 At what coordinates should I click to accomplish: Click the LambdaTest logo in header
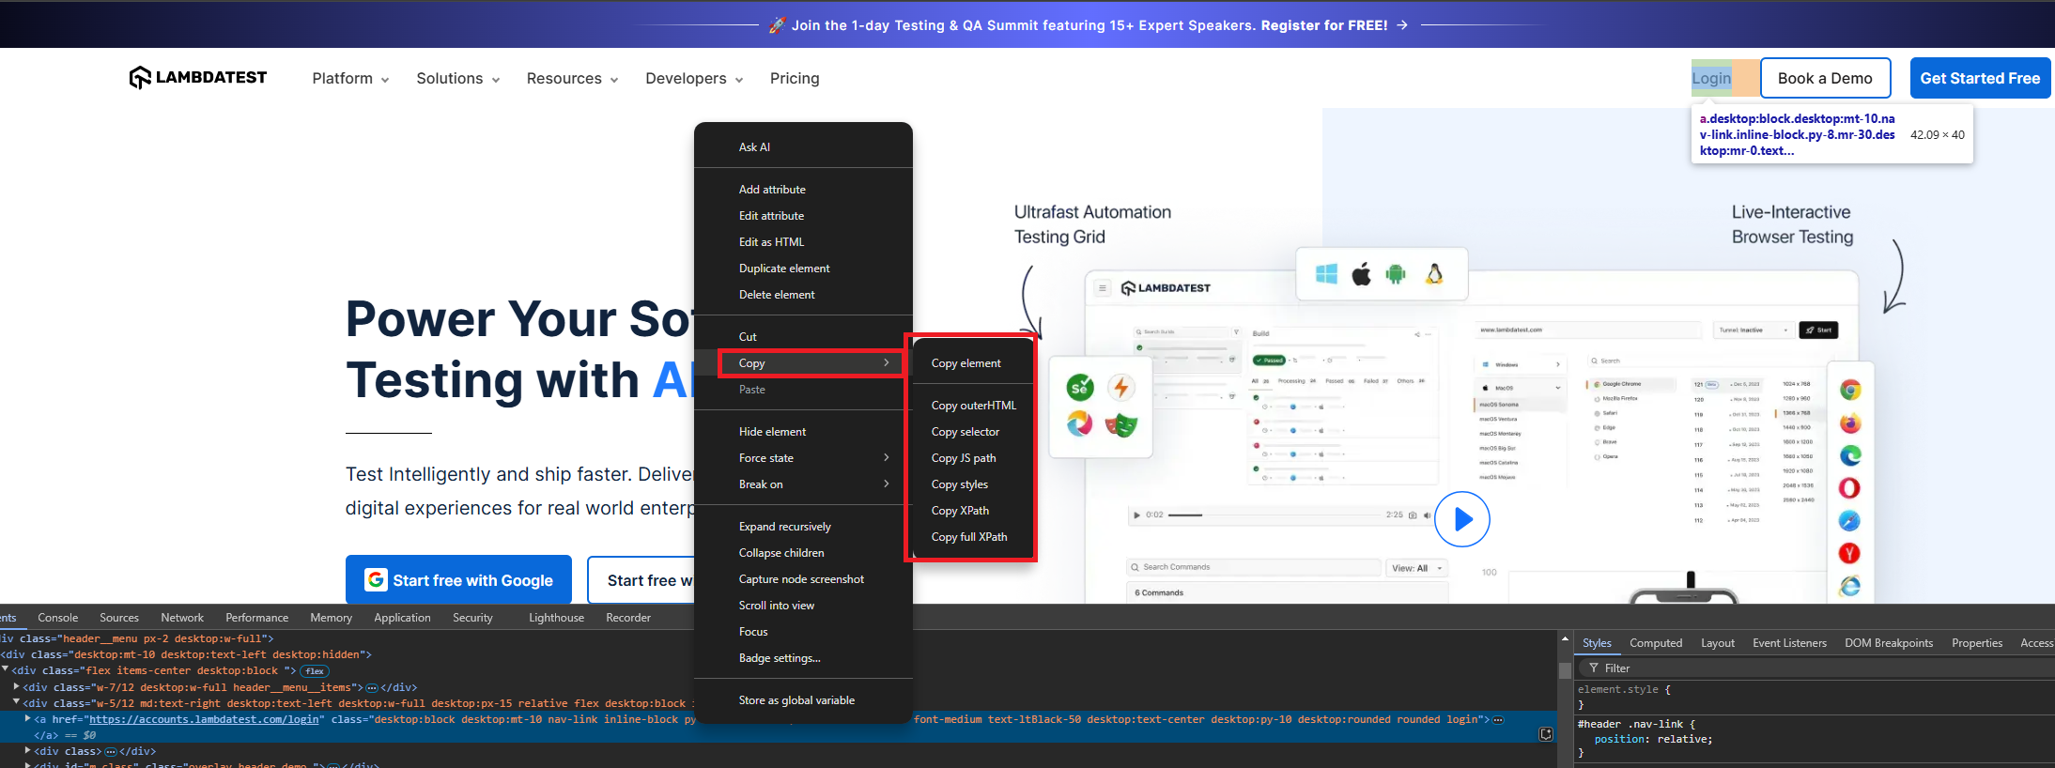click(198, 78)
